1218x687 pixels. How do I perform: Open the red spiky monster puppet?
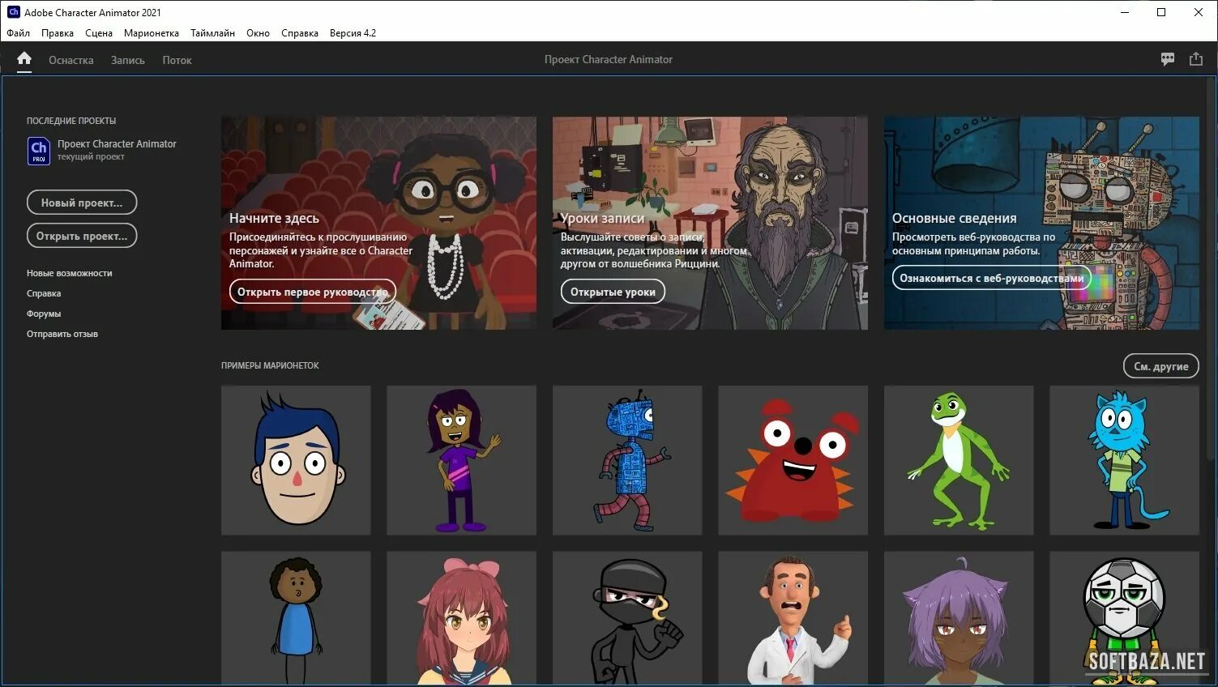(x=793, y=460)
